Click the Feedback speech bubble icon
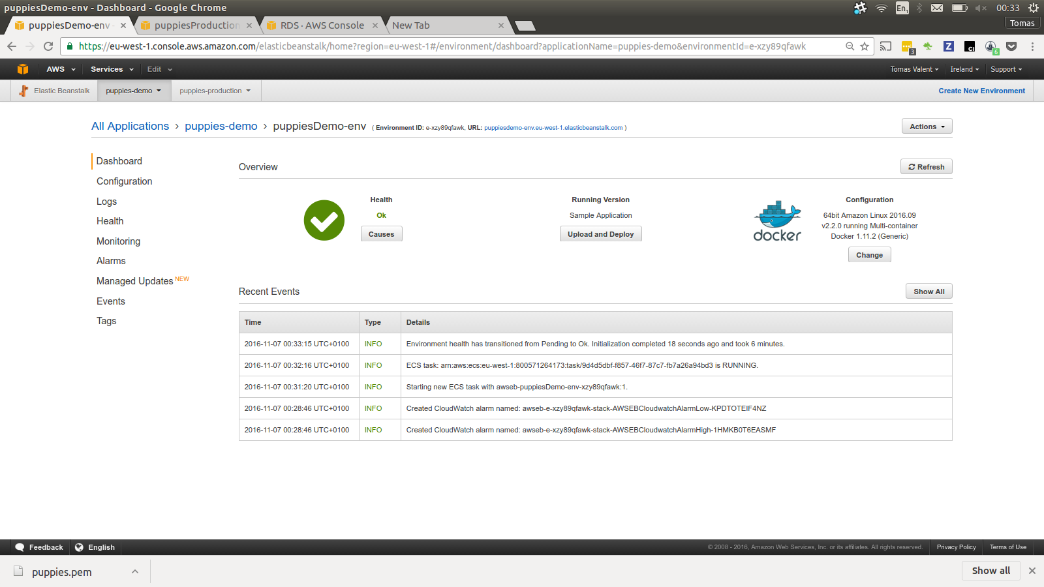1044x587 pixels. coord(20,547)
